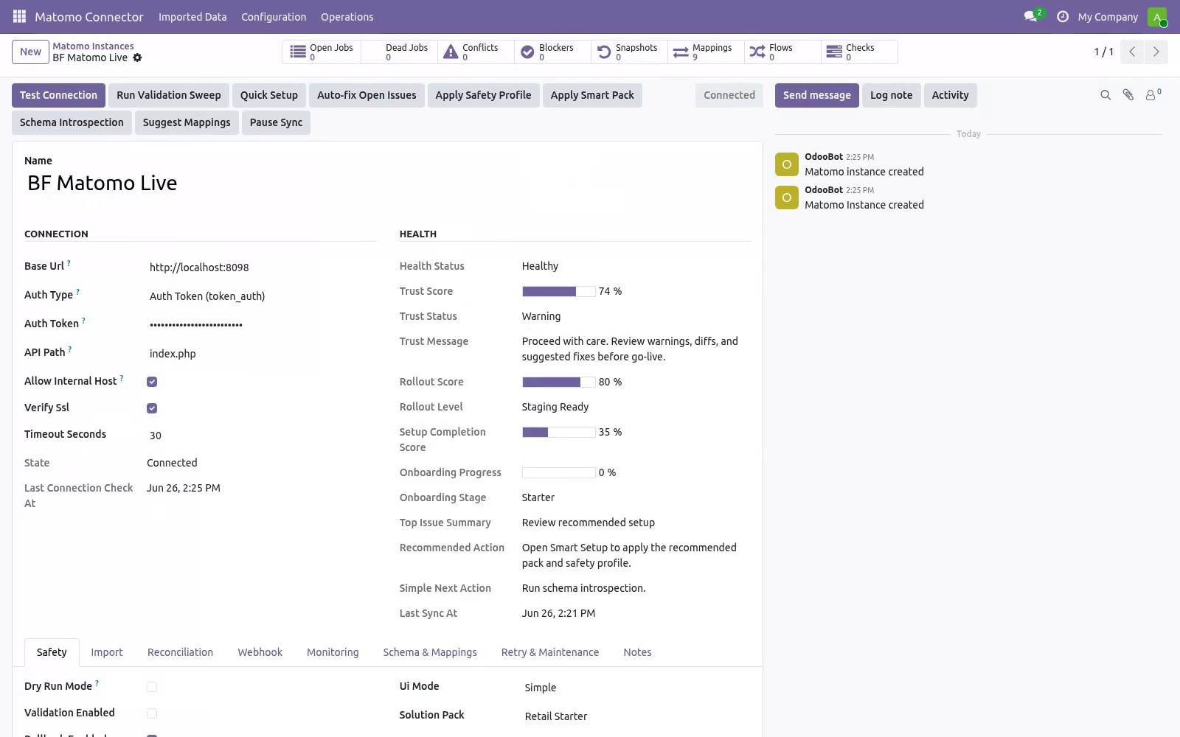This screenshot has height=737, width=1180.
Task: Show help tooltip for Allow Internal Host
Action: click(122, 377)
